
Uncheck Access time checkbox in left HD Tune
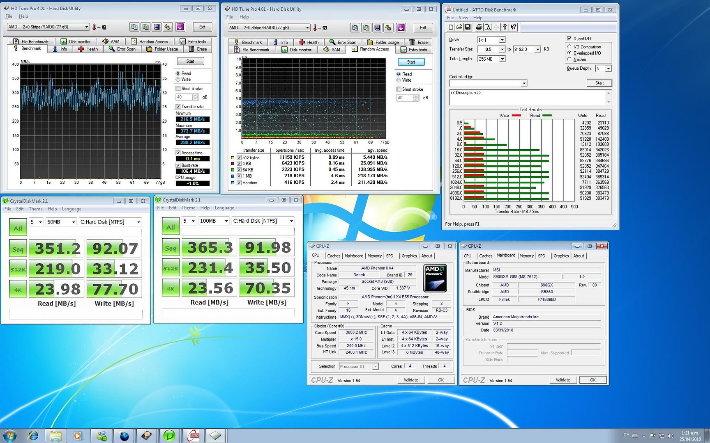click(178, 153)
